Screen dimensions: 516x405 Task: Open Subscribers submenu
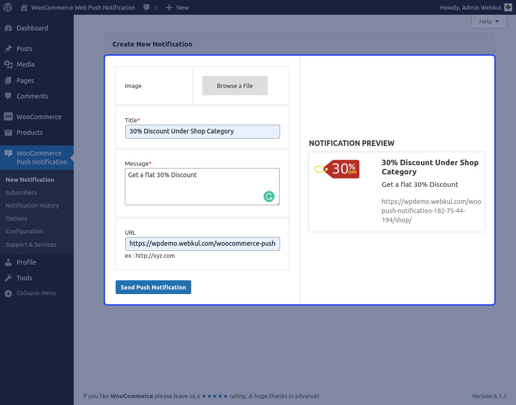click(x=21, y=193)
